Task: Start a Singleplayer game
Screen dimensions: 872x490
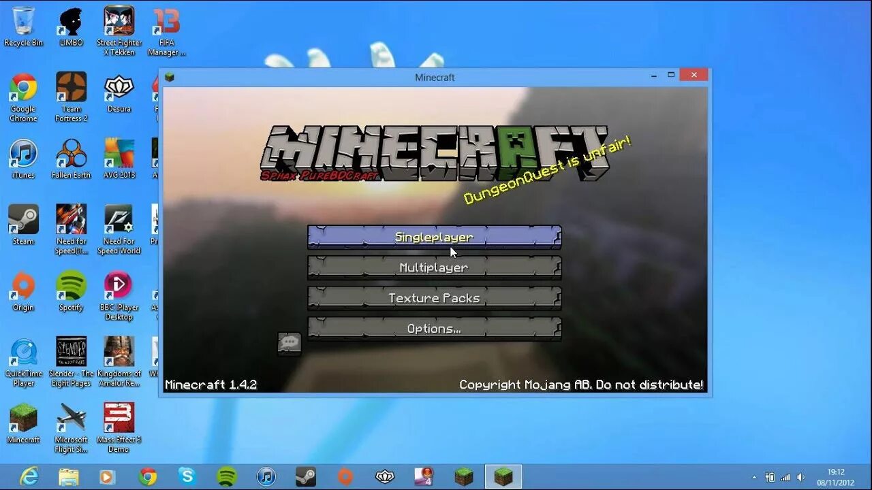Action: pos(435,237)
